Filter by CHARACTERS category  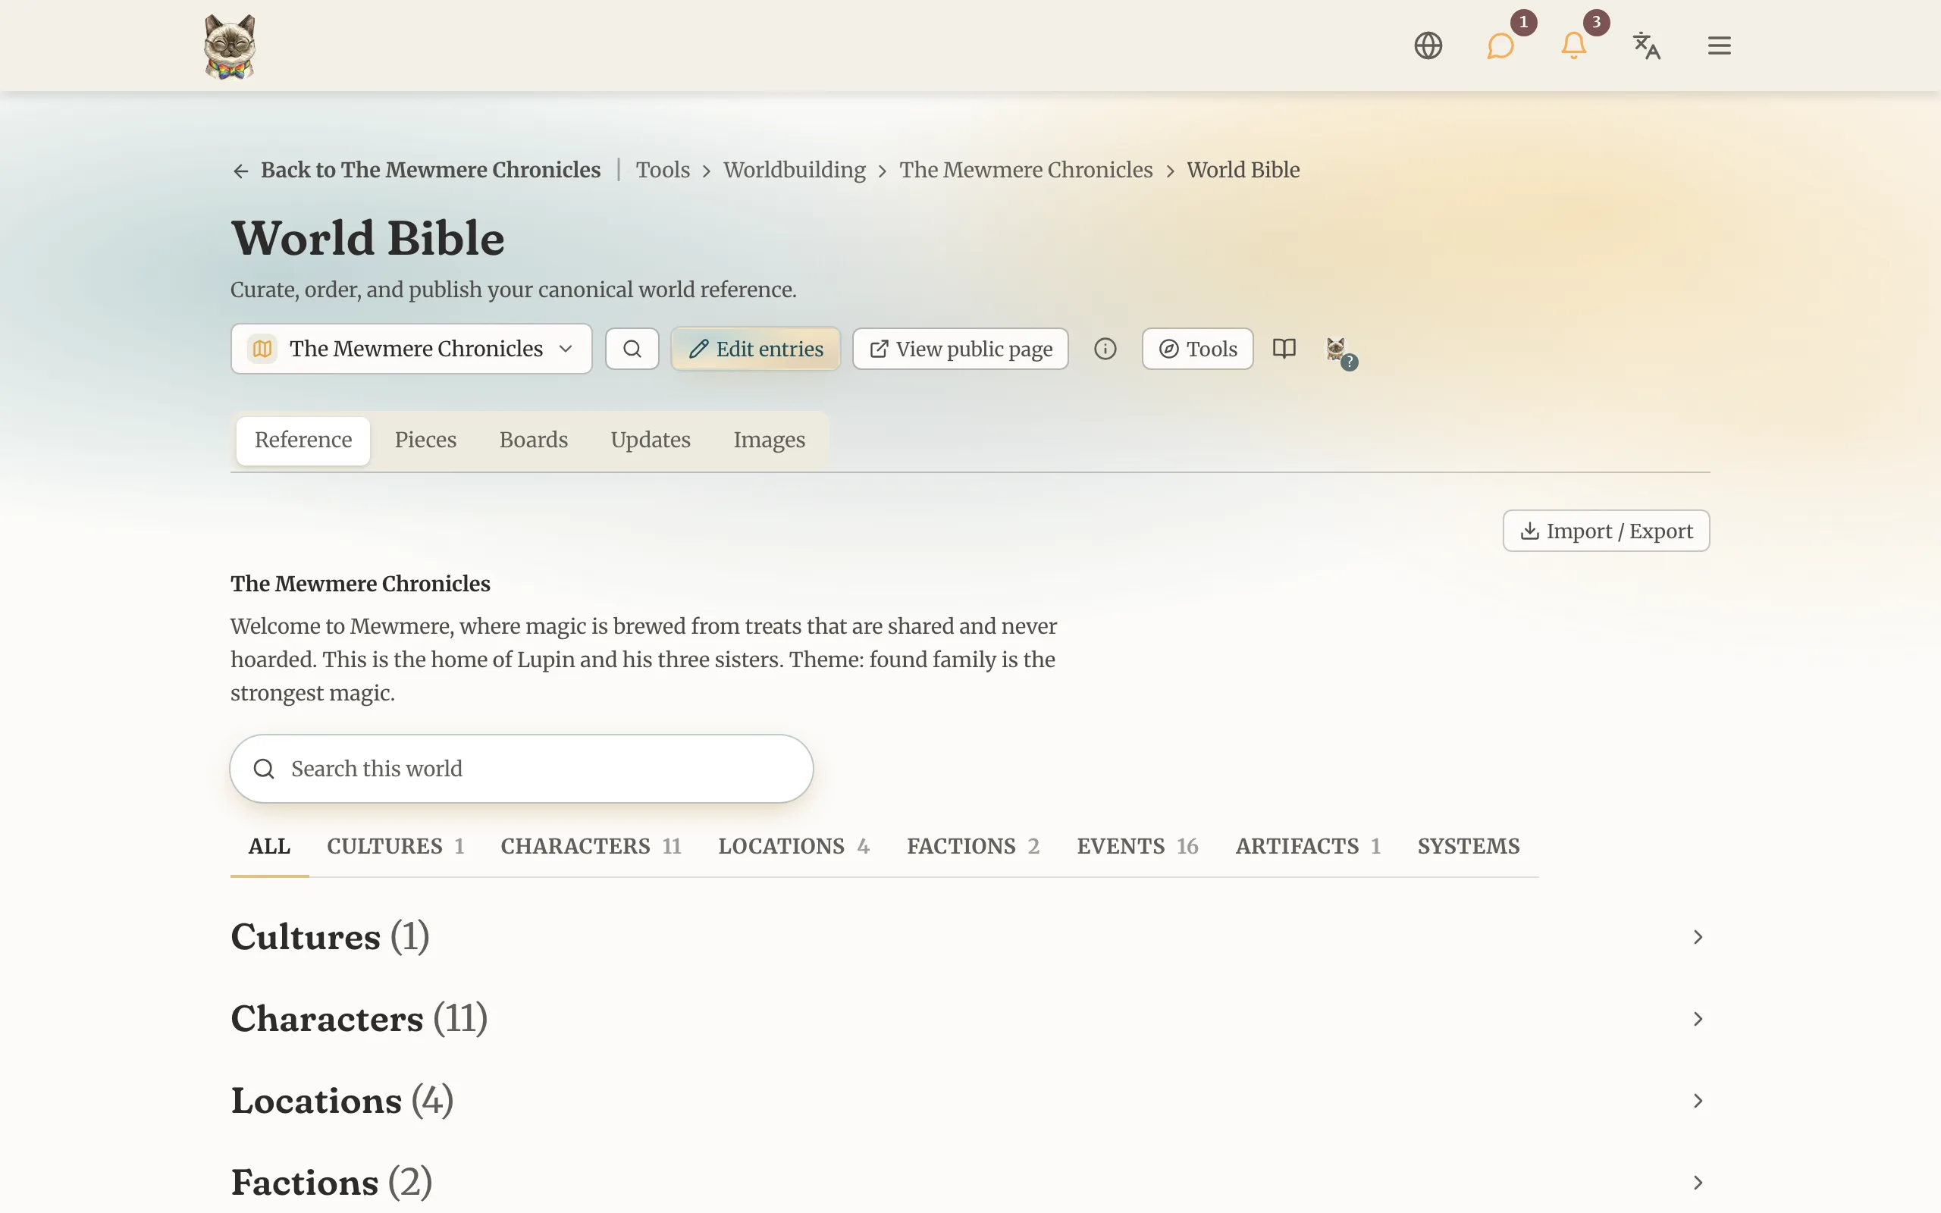click(x=591, y=846)
